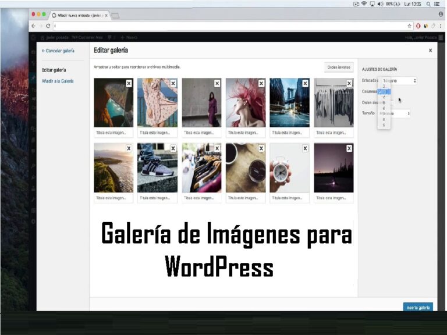Screen dimensions: 447x335
Task: Open Añadir a la Galería in sidebar
Action: pyautogui.click(x=58, y=81)
